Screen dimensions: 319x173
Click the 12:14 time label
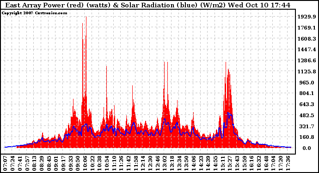(x=143, y=163)
